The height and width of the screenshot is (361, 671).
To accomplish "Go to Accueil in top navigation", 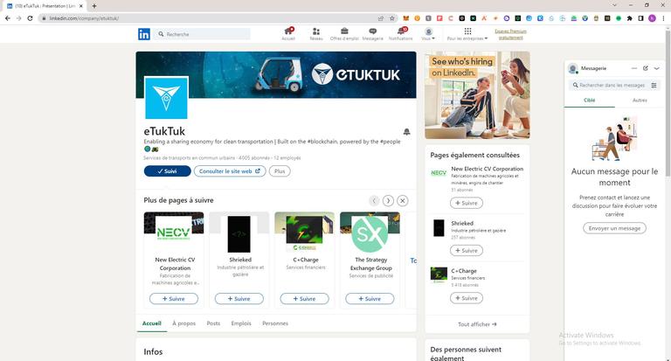I will (288, 34).
